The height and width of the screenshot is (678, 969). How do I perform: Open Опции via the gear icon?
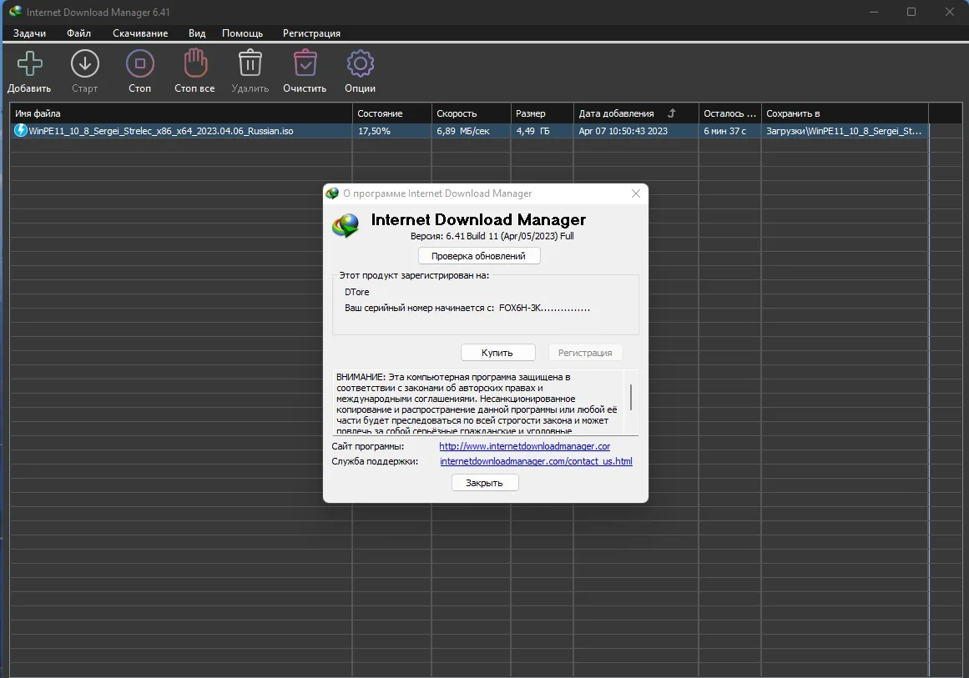point(361,63)
